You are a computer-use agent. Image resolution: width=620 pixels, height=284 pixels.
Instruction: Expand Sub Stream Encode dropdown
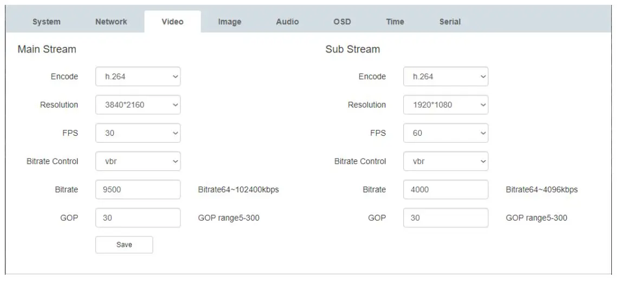(x=445, y=77)
